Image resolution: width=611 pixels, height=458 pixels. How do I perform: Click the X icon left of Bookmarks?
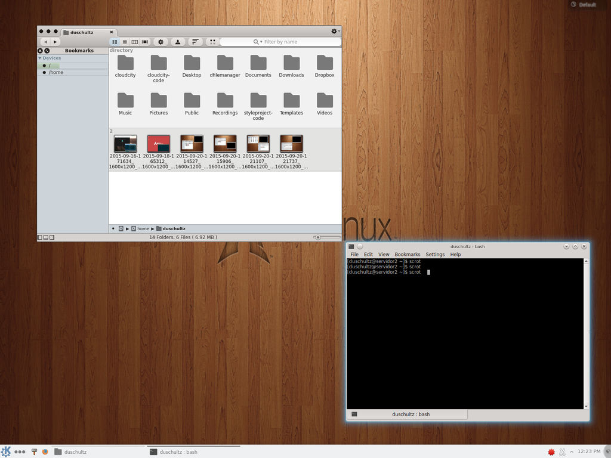40,51
